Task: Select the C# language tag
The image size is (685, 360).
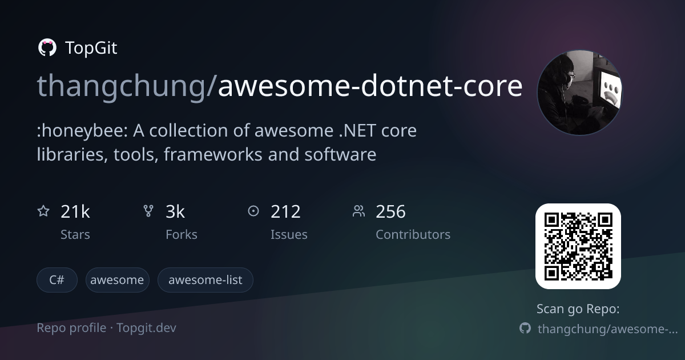Action: [57, 280]
